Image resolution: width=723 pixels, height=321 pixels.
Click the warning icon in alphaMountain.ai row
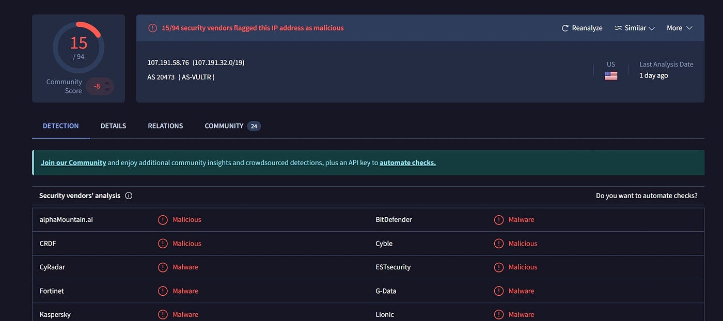pyautogui.click(x=163, y=220)
